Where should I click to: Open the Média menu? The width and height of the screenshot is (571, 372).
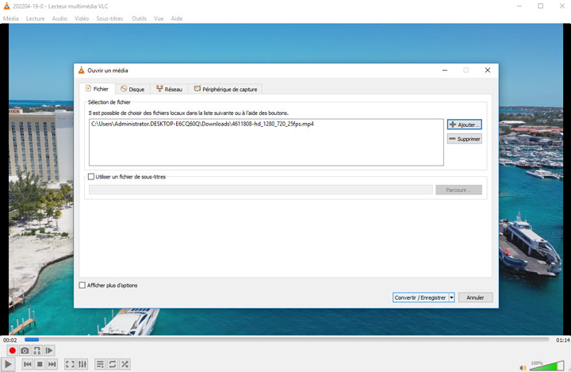click(x=10, y=18)
